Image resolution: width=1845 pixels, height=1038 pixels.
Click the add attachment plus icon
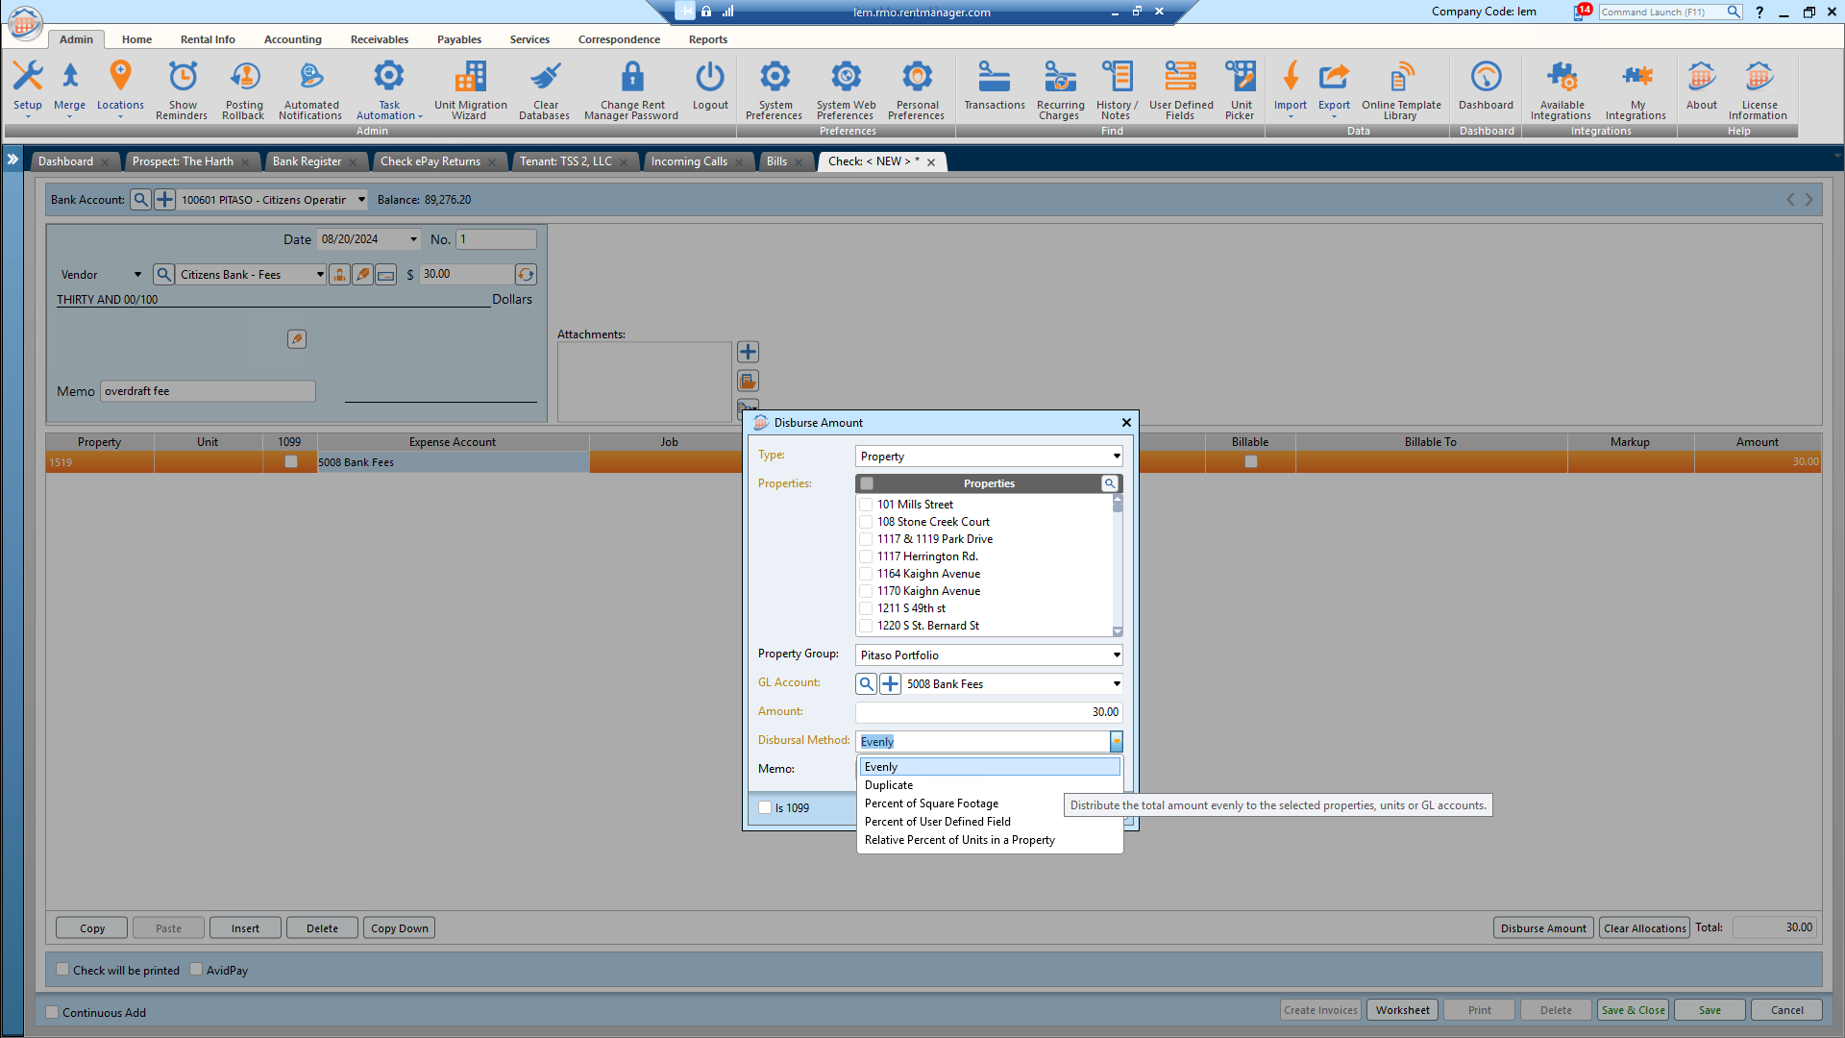tap(748, 352)
